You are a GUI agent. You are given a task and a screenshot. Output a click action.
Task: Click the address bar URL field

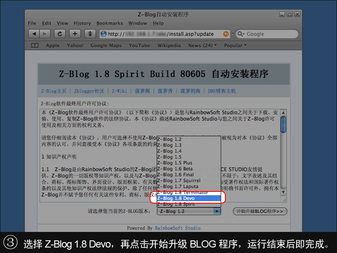point(165,34)
